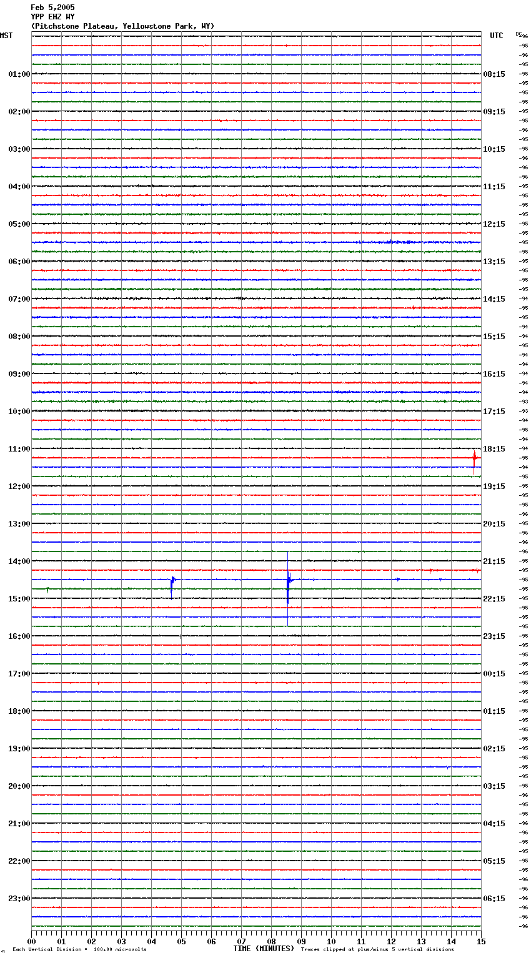Click the tall blue spike after minute 08
Screen dimensions: 531x958
288,588
